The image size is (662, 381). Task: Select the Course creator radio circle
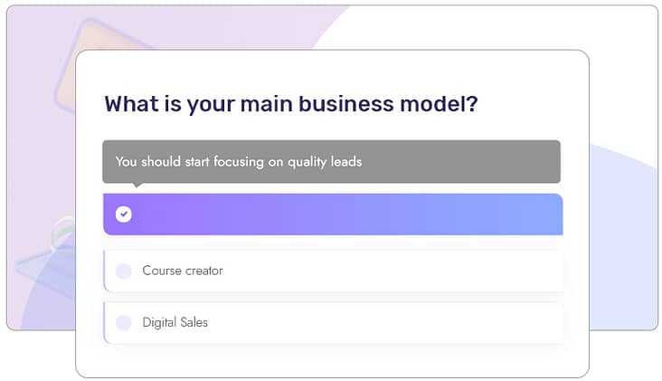[x=124, y=271]
